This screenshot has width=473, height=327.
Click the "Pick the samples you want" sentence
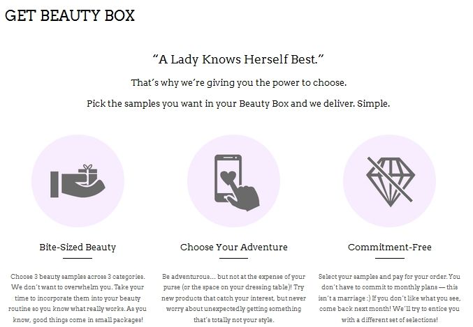click(238, 103)
